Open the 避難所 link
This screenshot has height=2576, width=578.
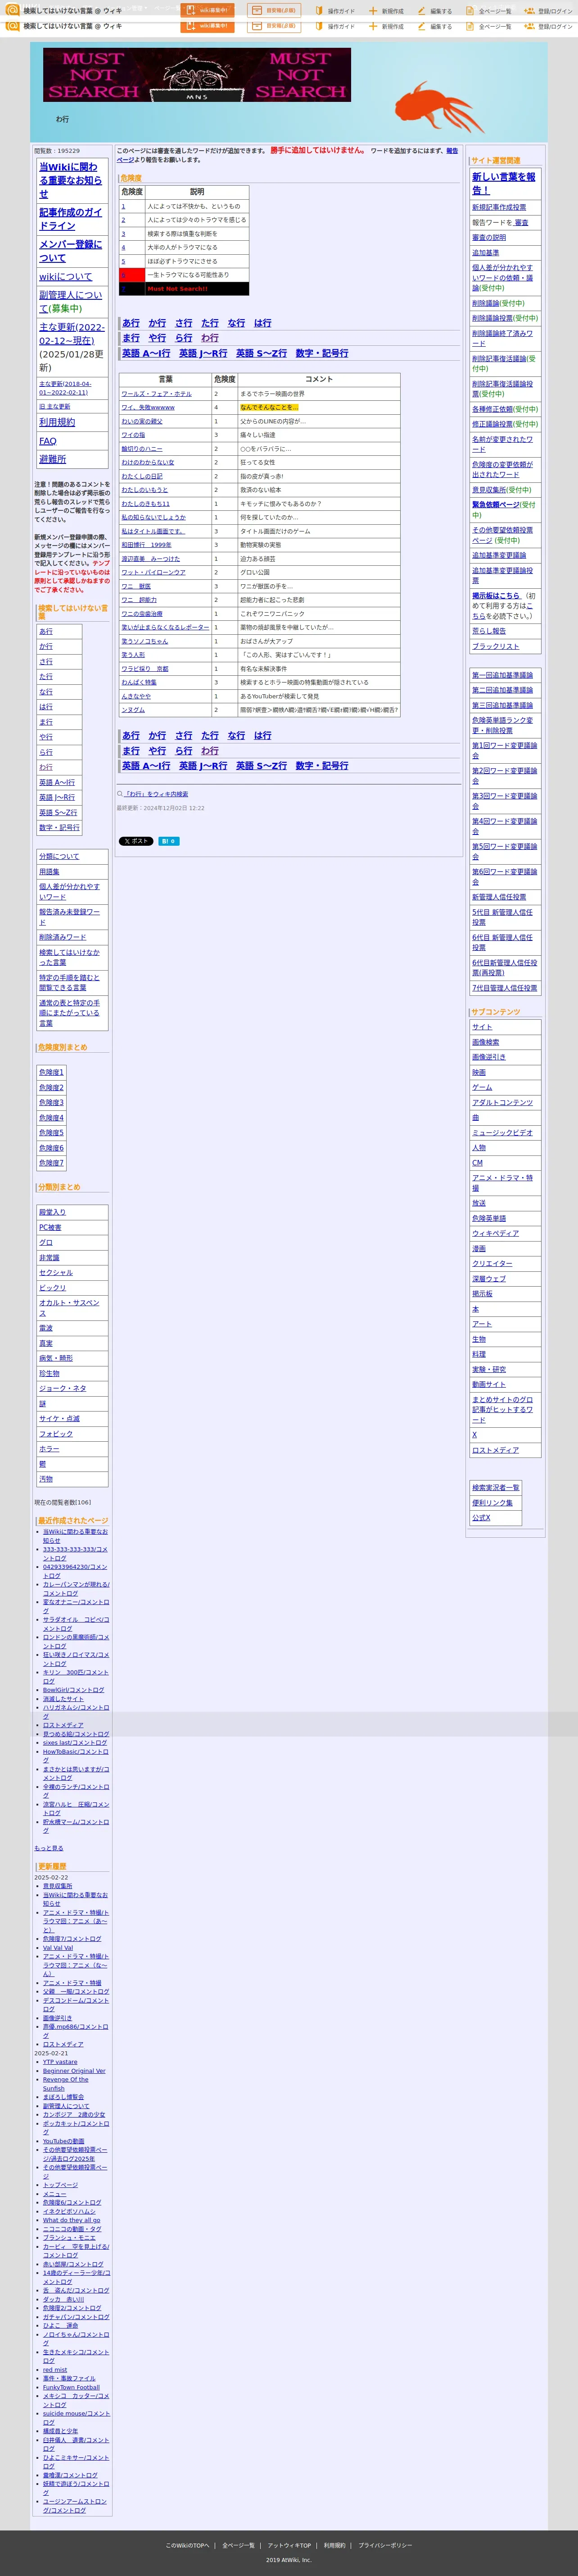point(53,459)
